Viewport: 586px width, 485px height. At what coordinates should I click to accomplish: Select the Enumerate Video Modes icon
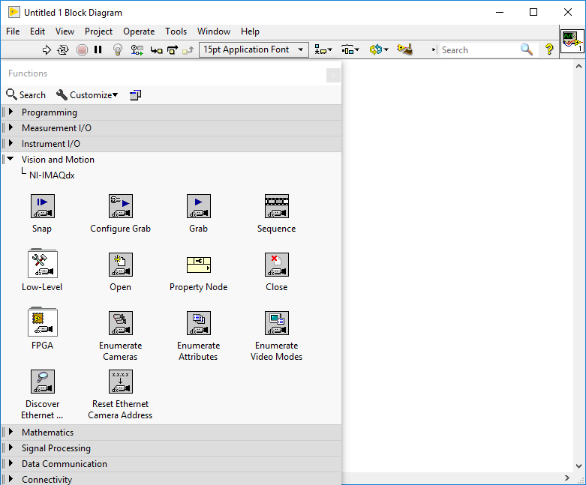tap(277, 323)
